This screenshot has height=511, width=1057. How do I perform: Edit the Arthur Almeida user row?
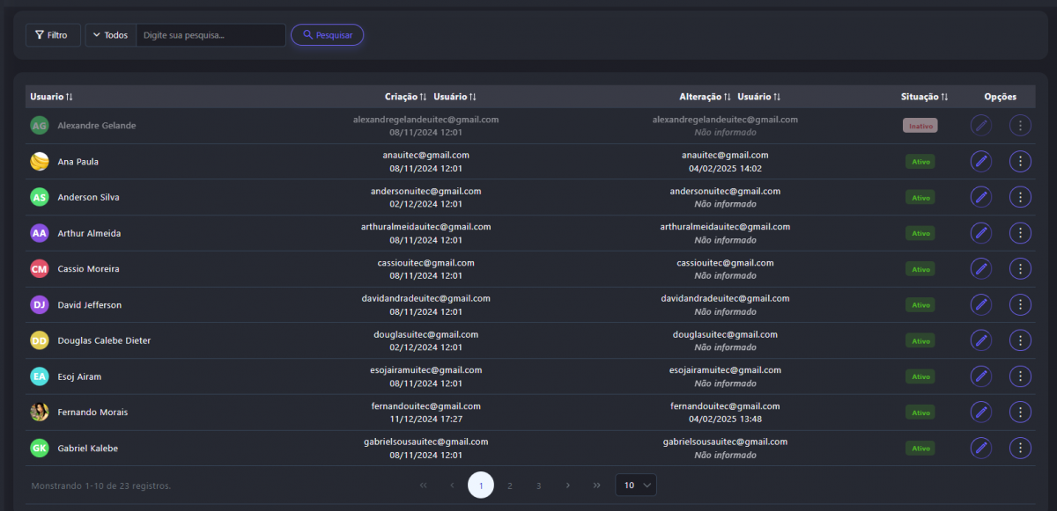coord(980,233)
